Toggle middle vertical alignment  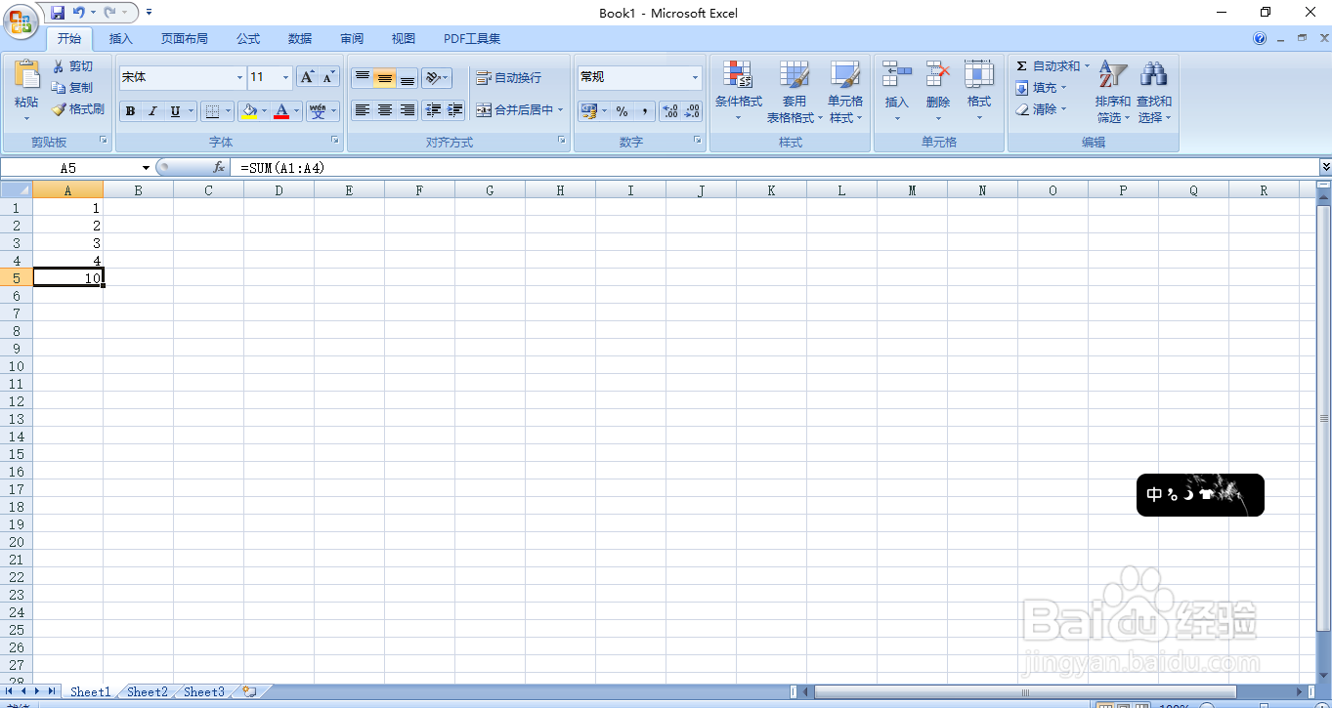coord(384,78)
